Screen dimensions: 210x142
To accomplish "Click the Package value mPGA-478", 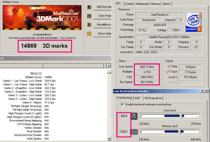I will click(160, 25).
